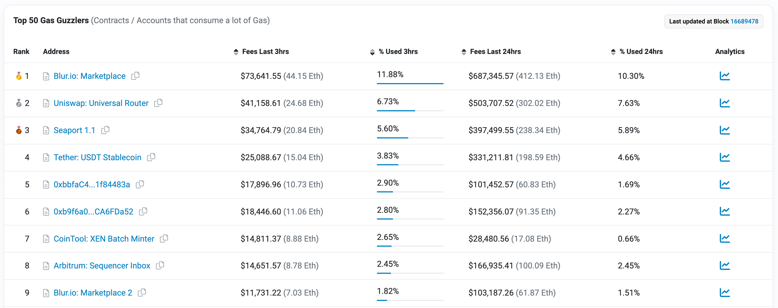Open the Seaport 1.1 contract link

tap(74, 130)
